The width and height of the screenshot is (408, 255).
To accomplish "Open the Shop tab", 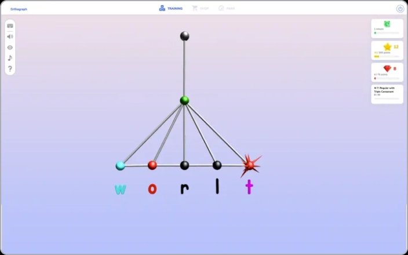I will pos(200,9).
